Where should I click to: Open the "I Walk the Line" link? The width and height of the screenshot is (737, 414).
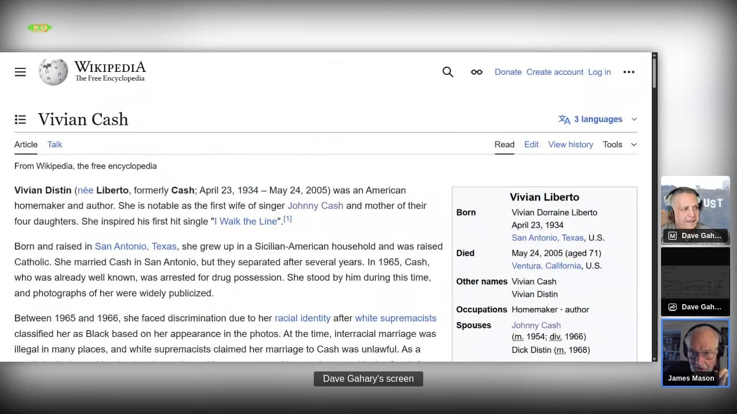246,221
